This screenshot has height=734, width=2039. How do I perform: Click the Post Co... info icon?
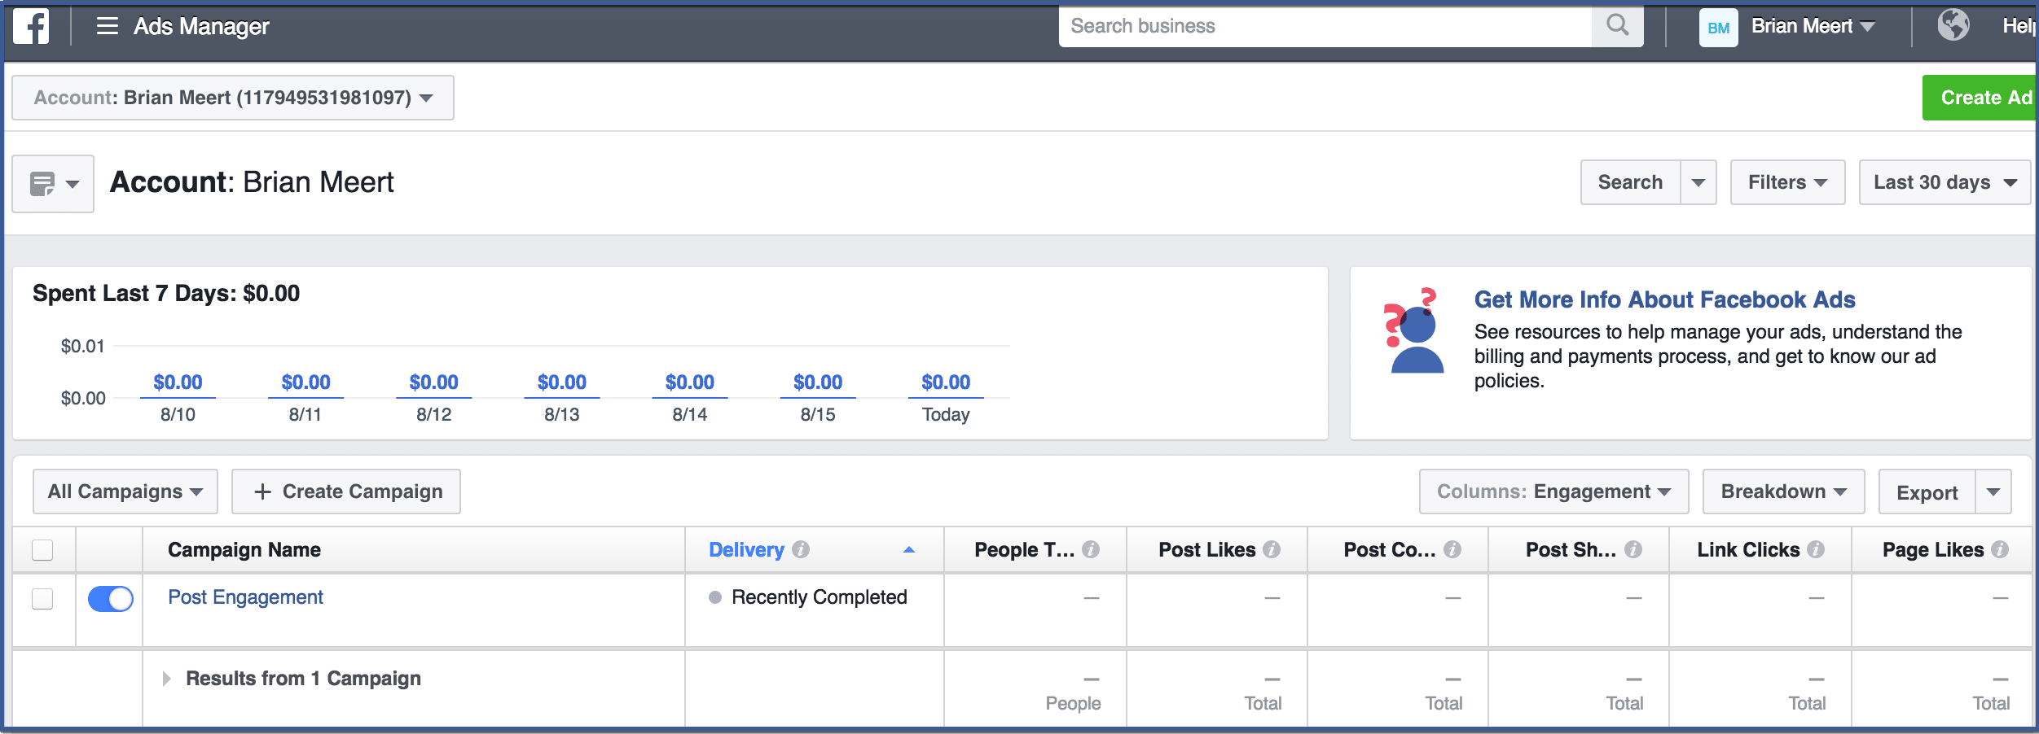point(1452,550)
